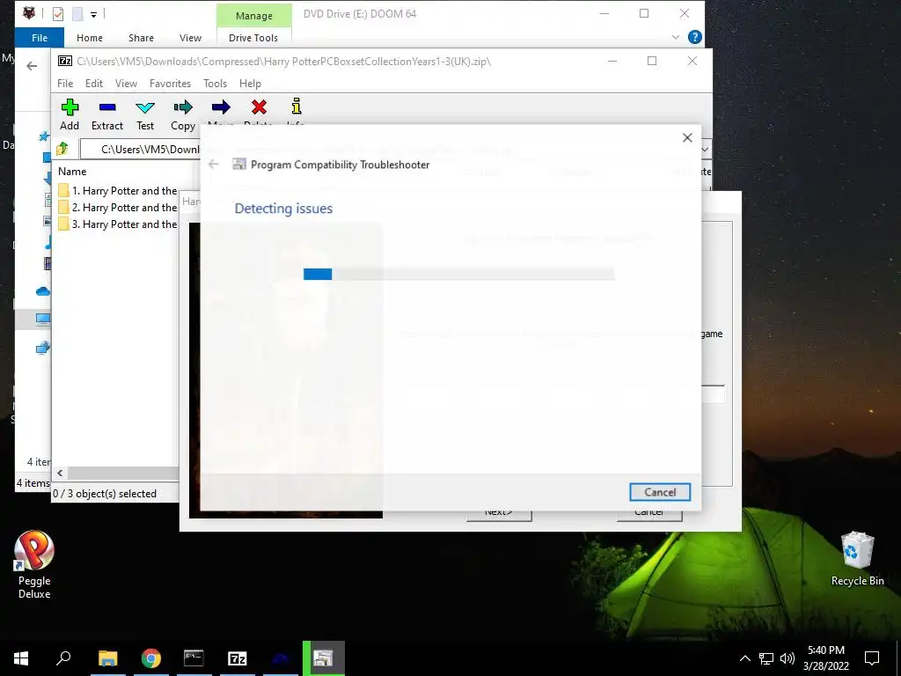Viewport: 901px width, 676px height.
Task: Switch to the View ribbon tab in File Explorer
Action: [x=190, y=38]
